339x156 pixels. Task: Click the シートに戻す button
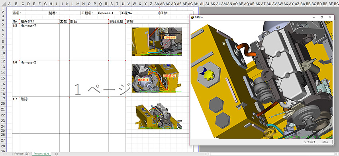[310, 142]
